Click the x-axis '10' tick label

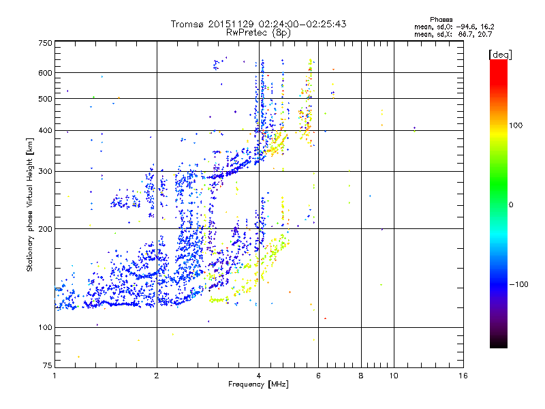coord(394,376)
